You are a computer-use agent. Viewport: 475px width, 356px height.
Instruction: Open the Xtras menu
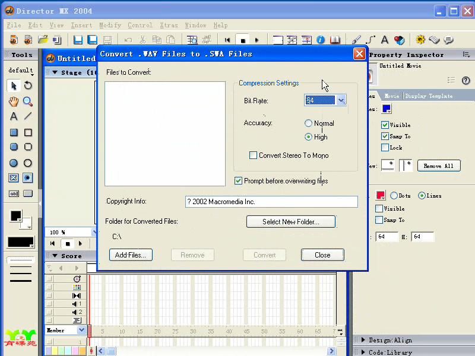(169, 25)
